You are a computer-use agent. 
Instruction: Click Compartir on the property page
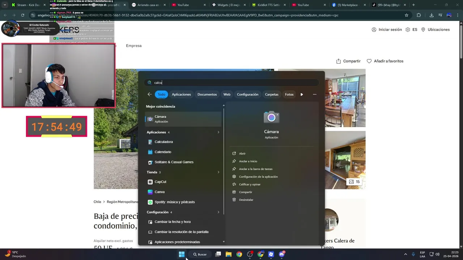click(x=348, y=61)
